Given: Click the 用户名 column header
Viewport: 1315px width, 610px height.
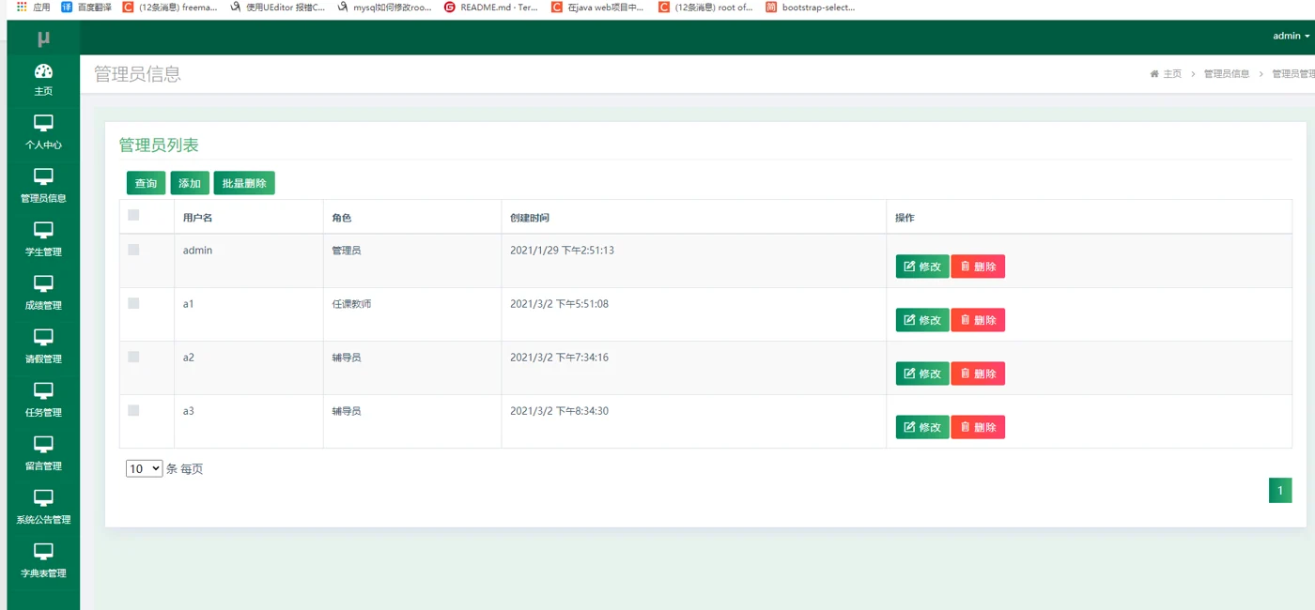Looking at the screenshot, I should [198, 218].
